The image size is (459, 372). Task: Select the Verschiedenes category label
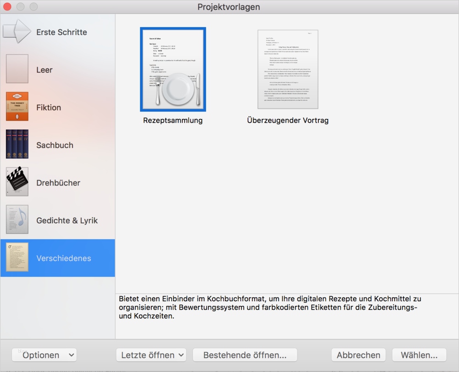pos(63,259)
